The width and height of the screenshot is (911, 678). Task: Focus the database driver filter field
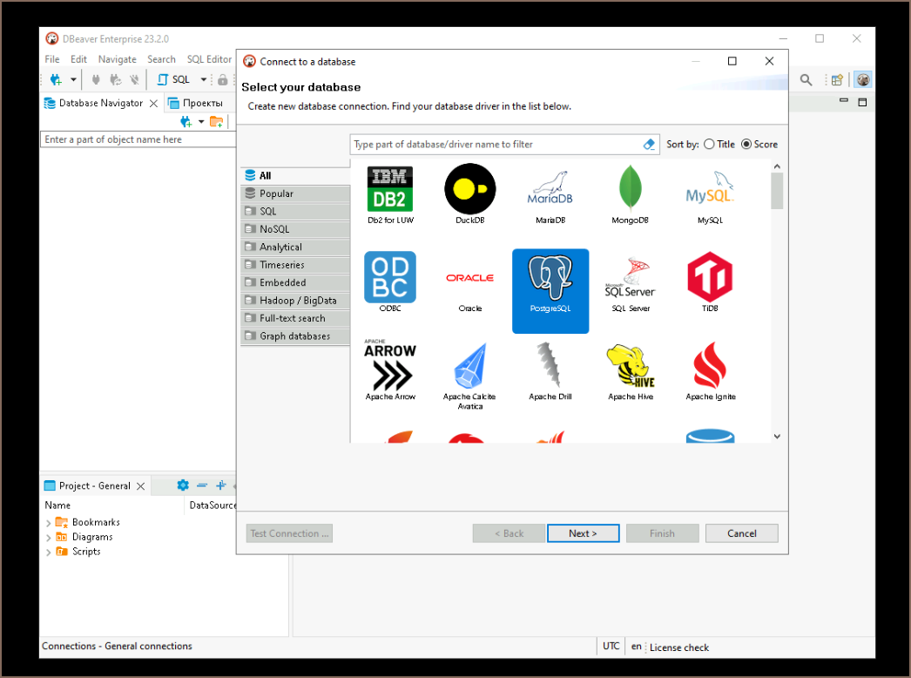(495, 145)
